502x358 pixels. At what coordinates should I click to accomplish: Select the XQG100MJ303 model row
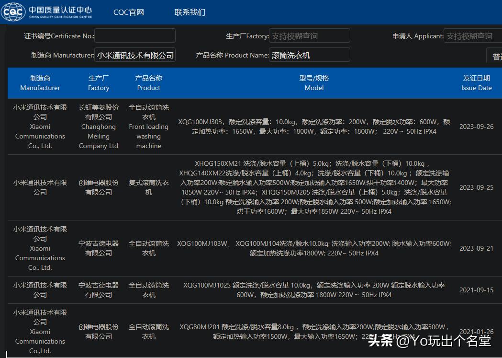314,127
